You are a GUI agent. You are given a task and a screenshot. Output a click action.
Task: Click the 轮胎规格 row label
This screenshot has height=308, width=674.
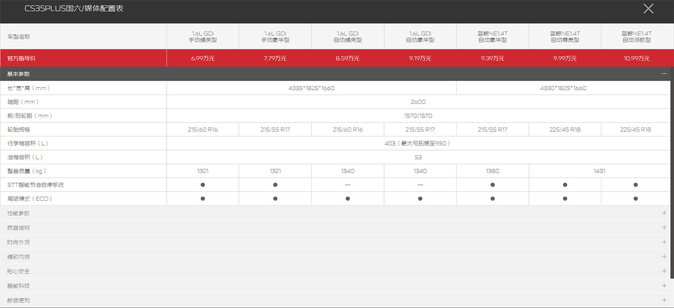(18, 129)
